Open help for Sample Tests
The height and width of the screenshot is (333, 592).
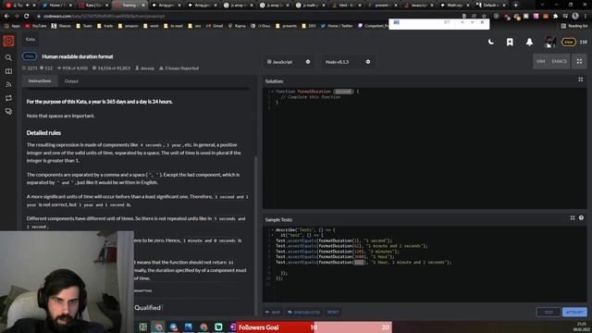(581, 218)
